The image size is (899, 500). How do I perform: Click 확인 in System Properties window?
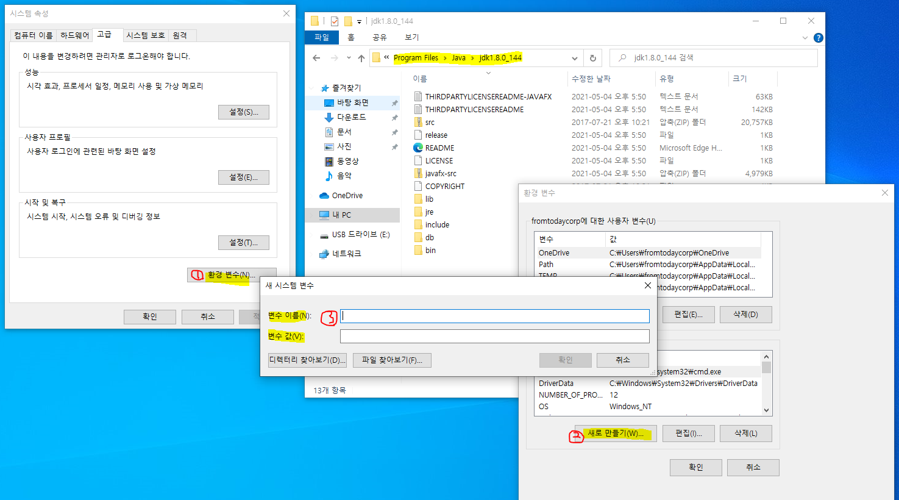150,317
